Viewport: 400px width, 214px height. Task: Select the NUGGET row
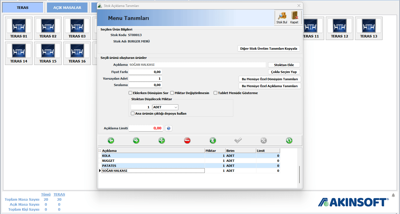click(x=189, y=161)
